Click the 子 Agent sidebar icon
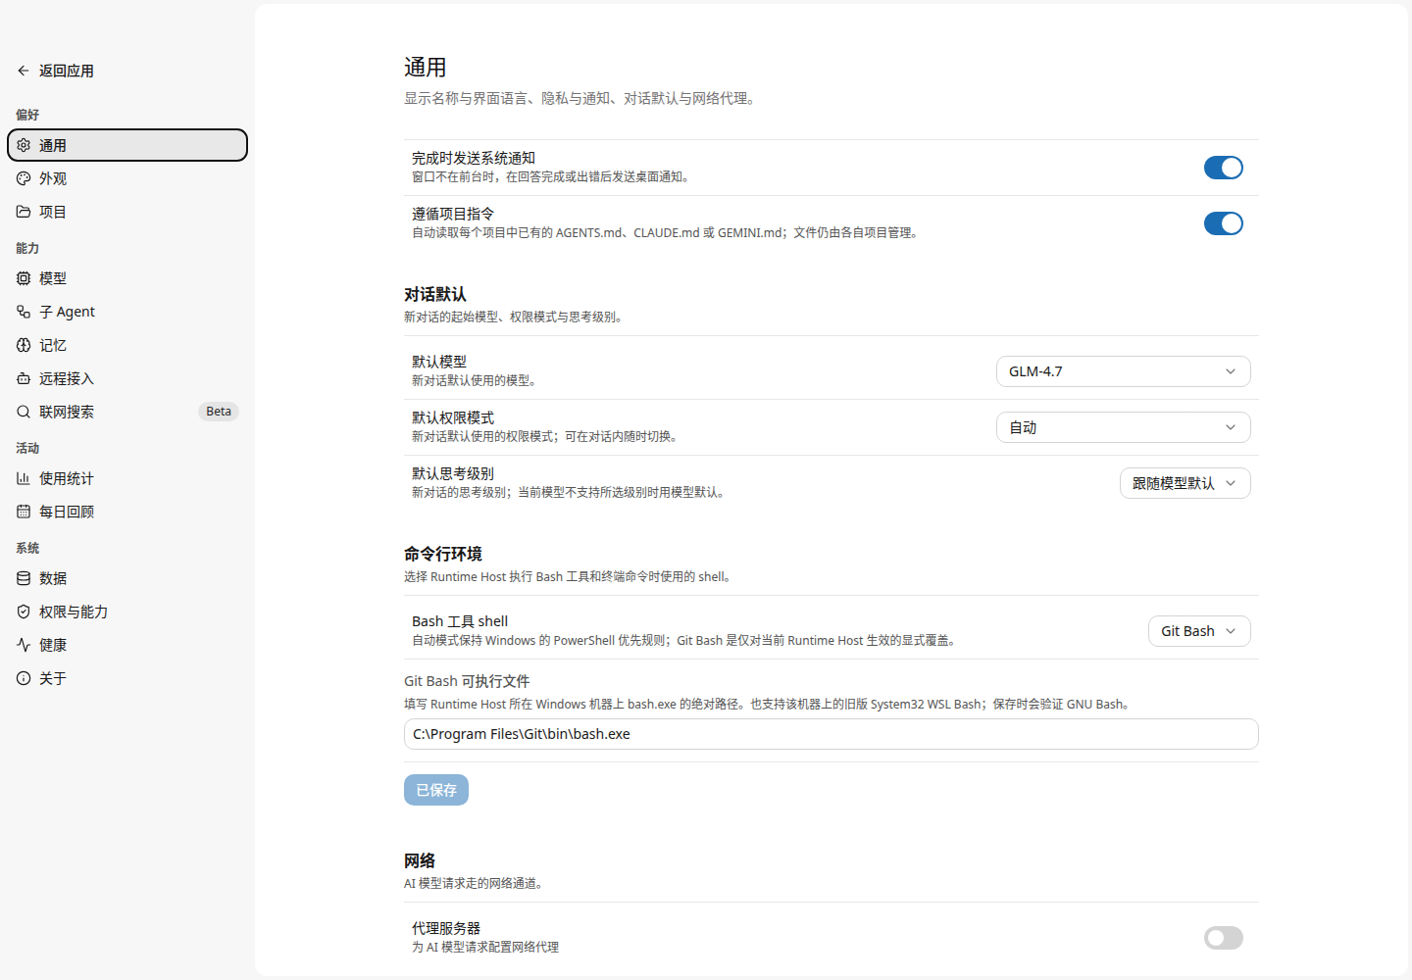This screenshot has width=1412, height=980. tap(24, 312)
